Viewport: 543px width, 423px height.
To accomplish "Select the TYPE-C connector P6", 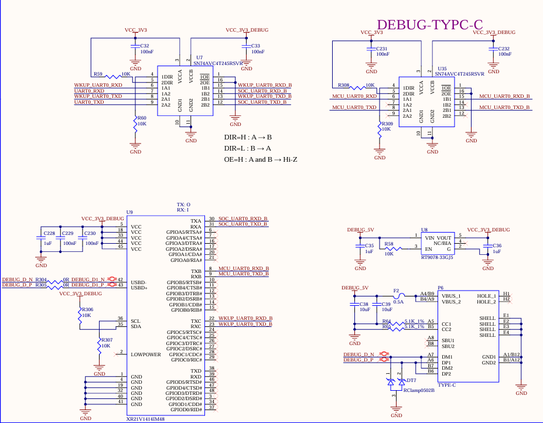I will [x=468, y=336].
